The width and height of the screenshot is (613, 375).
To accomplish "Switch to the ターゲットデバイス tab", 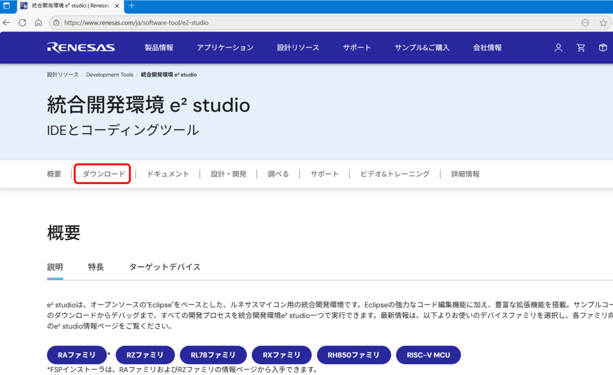I will coord(164,267).
